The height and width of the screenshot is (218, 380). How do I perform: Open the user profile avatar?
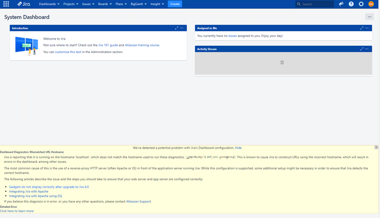click(371, 4)
